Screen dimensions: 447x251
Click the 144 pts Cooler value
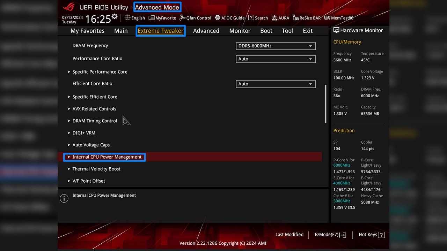point(368,149)
